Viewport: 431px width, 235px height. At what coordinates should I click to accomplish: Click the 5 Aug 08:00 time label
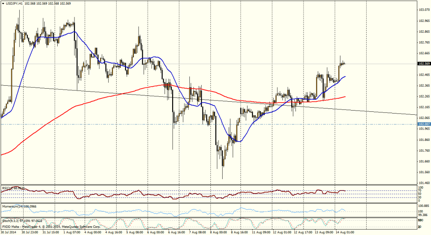(135, 232)
